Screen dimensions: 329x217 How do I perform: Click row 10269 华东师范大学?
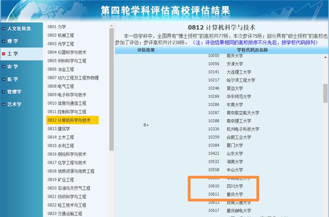pyautogui.click(x=230, y=96)
